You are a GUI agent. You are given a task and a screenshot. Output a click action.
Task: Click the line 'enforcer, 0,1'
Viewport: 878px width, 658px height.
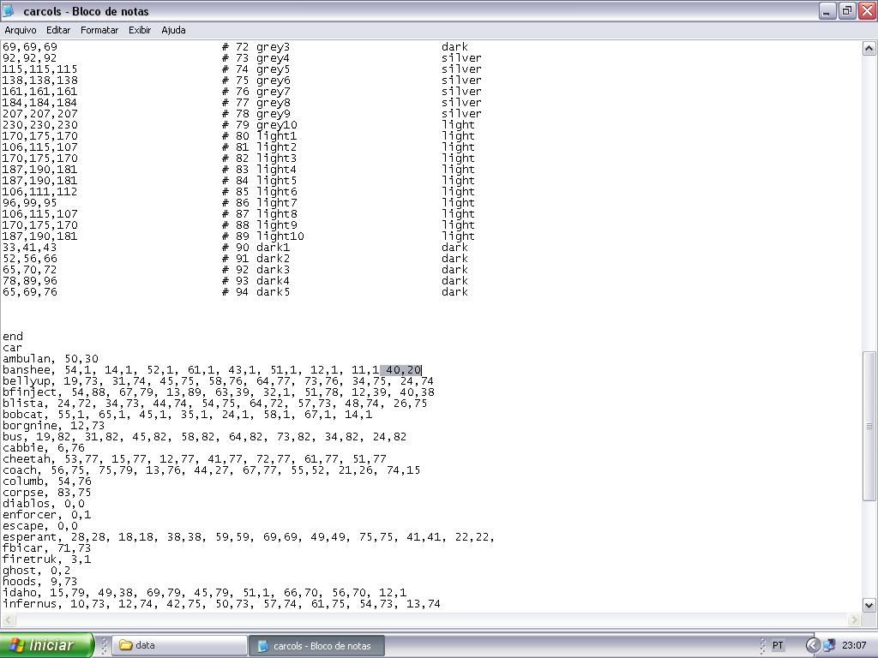tap(47, 516)
